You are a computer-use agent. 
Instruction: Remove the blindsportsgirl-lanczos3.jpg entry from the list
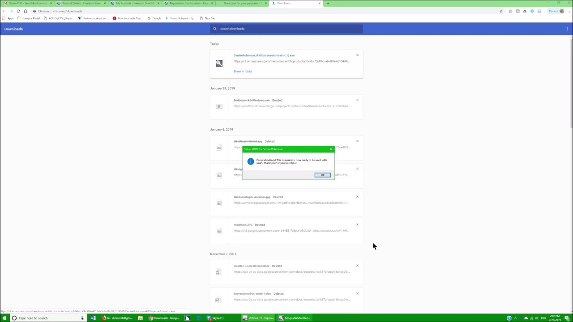pyautogui.click(x=357, y=197)
